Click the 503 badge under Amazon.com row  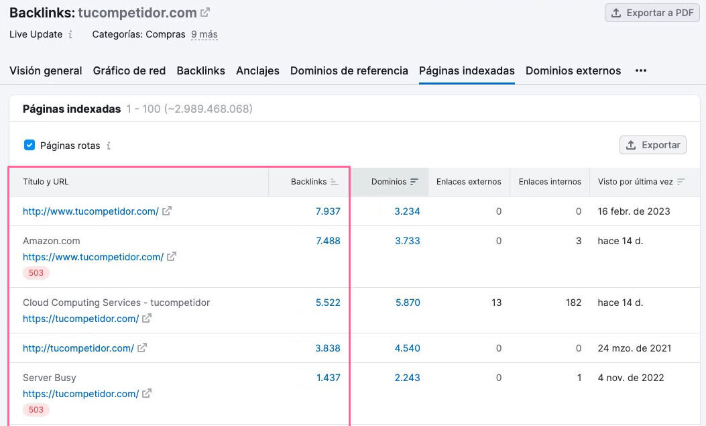coord(36,273)
